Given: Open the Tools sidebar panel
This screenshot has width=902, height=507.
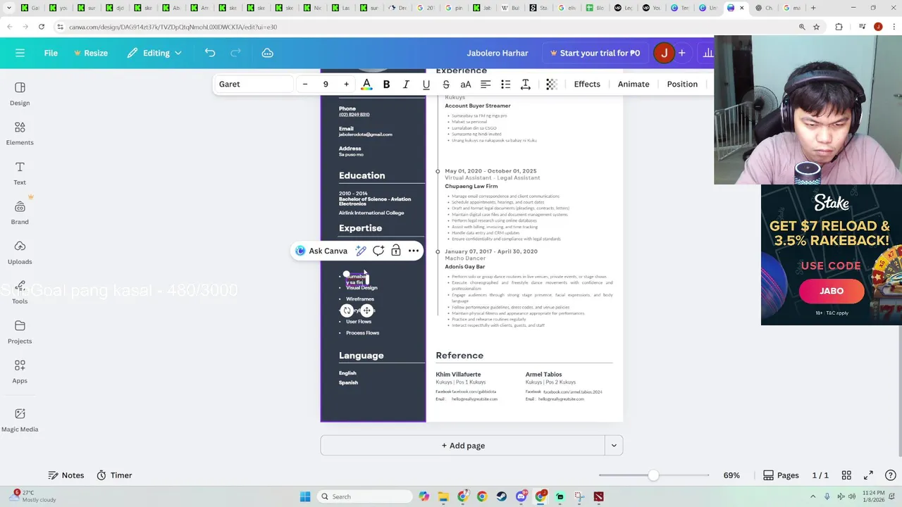Looking at the screenshot, I should (x=20, y=292).
